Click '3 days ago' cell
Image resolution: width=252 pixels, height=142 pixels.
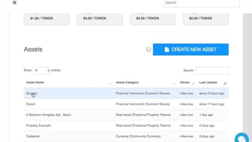(x=207, y=136)
